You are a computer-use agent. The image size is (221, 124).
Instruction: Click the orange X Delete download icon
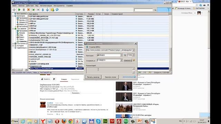[x=28, y=10]
